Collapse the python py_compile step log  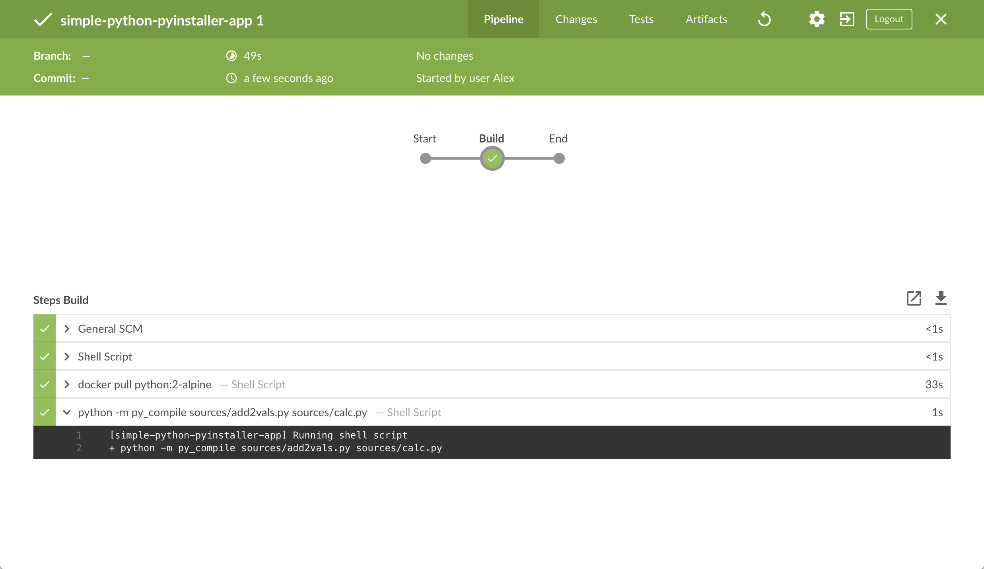coord(67,412)
